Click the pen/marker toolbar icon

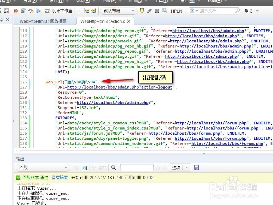click(x=149, y=11)
